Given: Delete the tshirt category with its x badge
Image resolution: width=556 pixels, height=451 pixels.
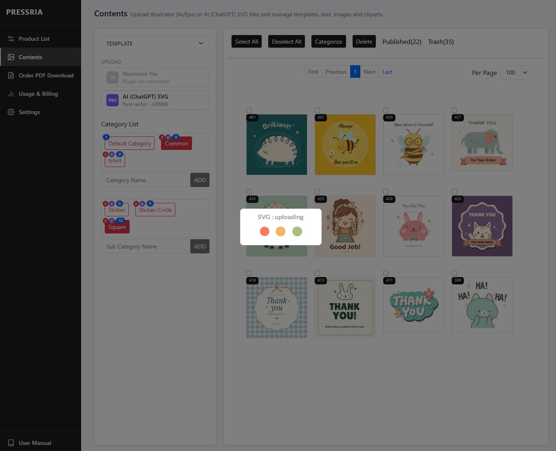Looking at the screenshot, I should click(x=106, y=154).
